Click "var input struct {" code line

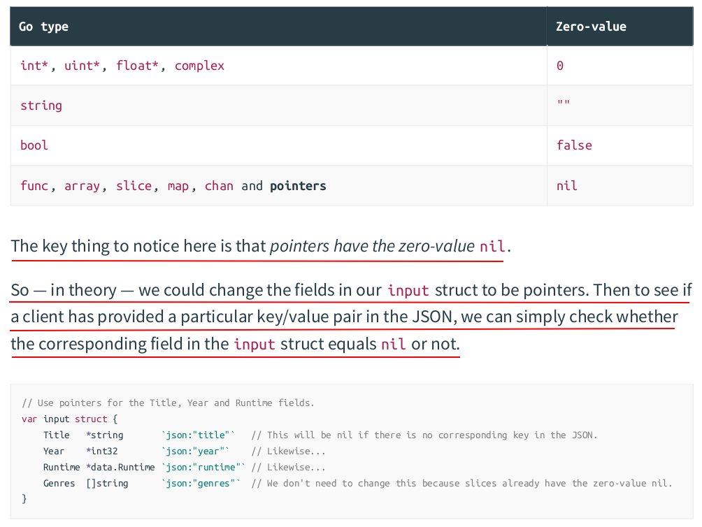(70, 419)
